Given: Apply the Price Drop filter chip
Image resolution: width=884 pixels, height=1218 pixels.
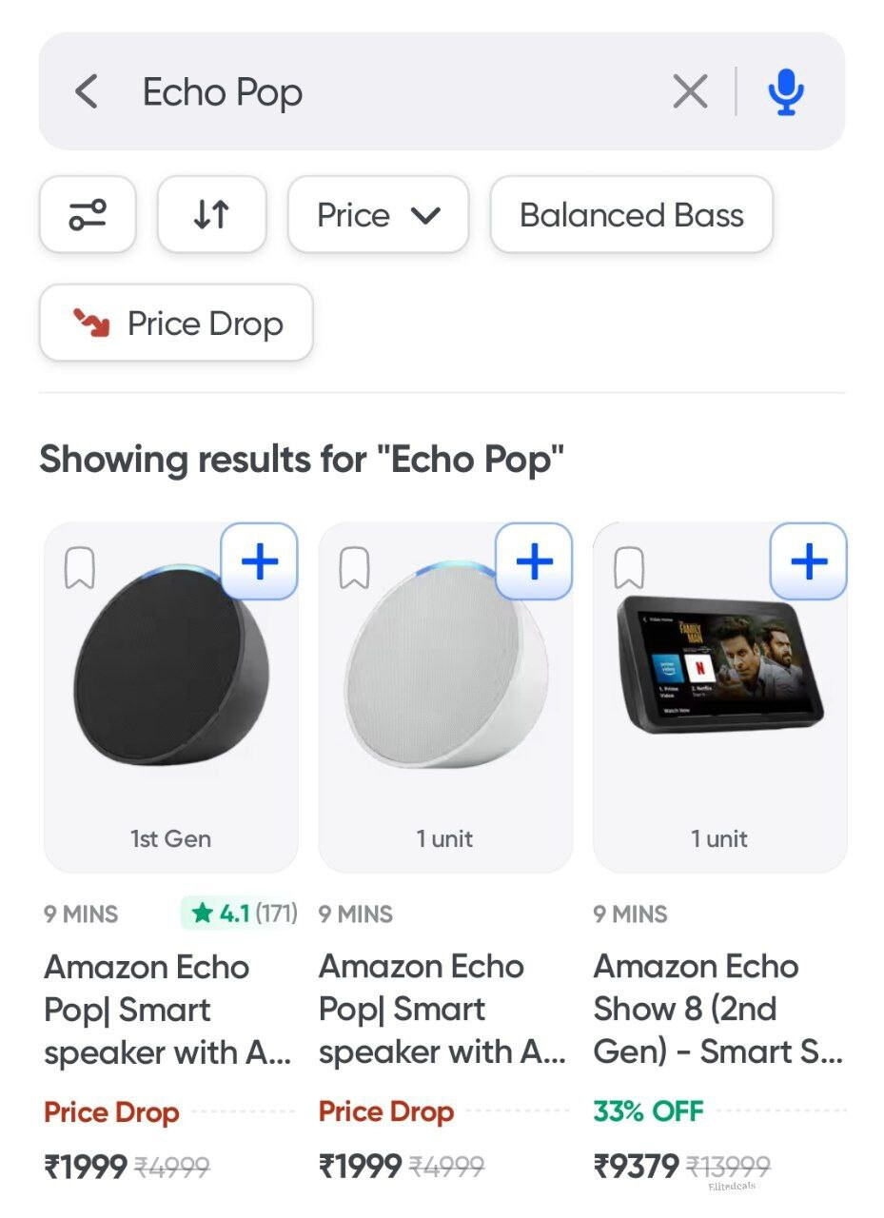Looking at the screenshot, I should 176,324.
